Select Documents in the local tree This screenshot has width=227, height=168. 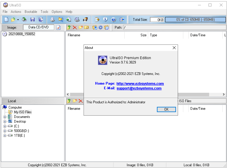(22, 117)
